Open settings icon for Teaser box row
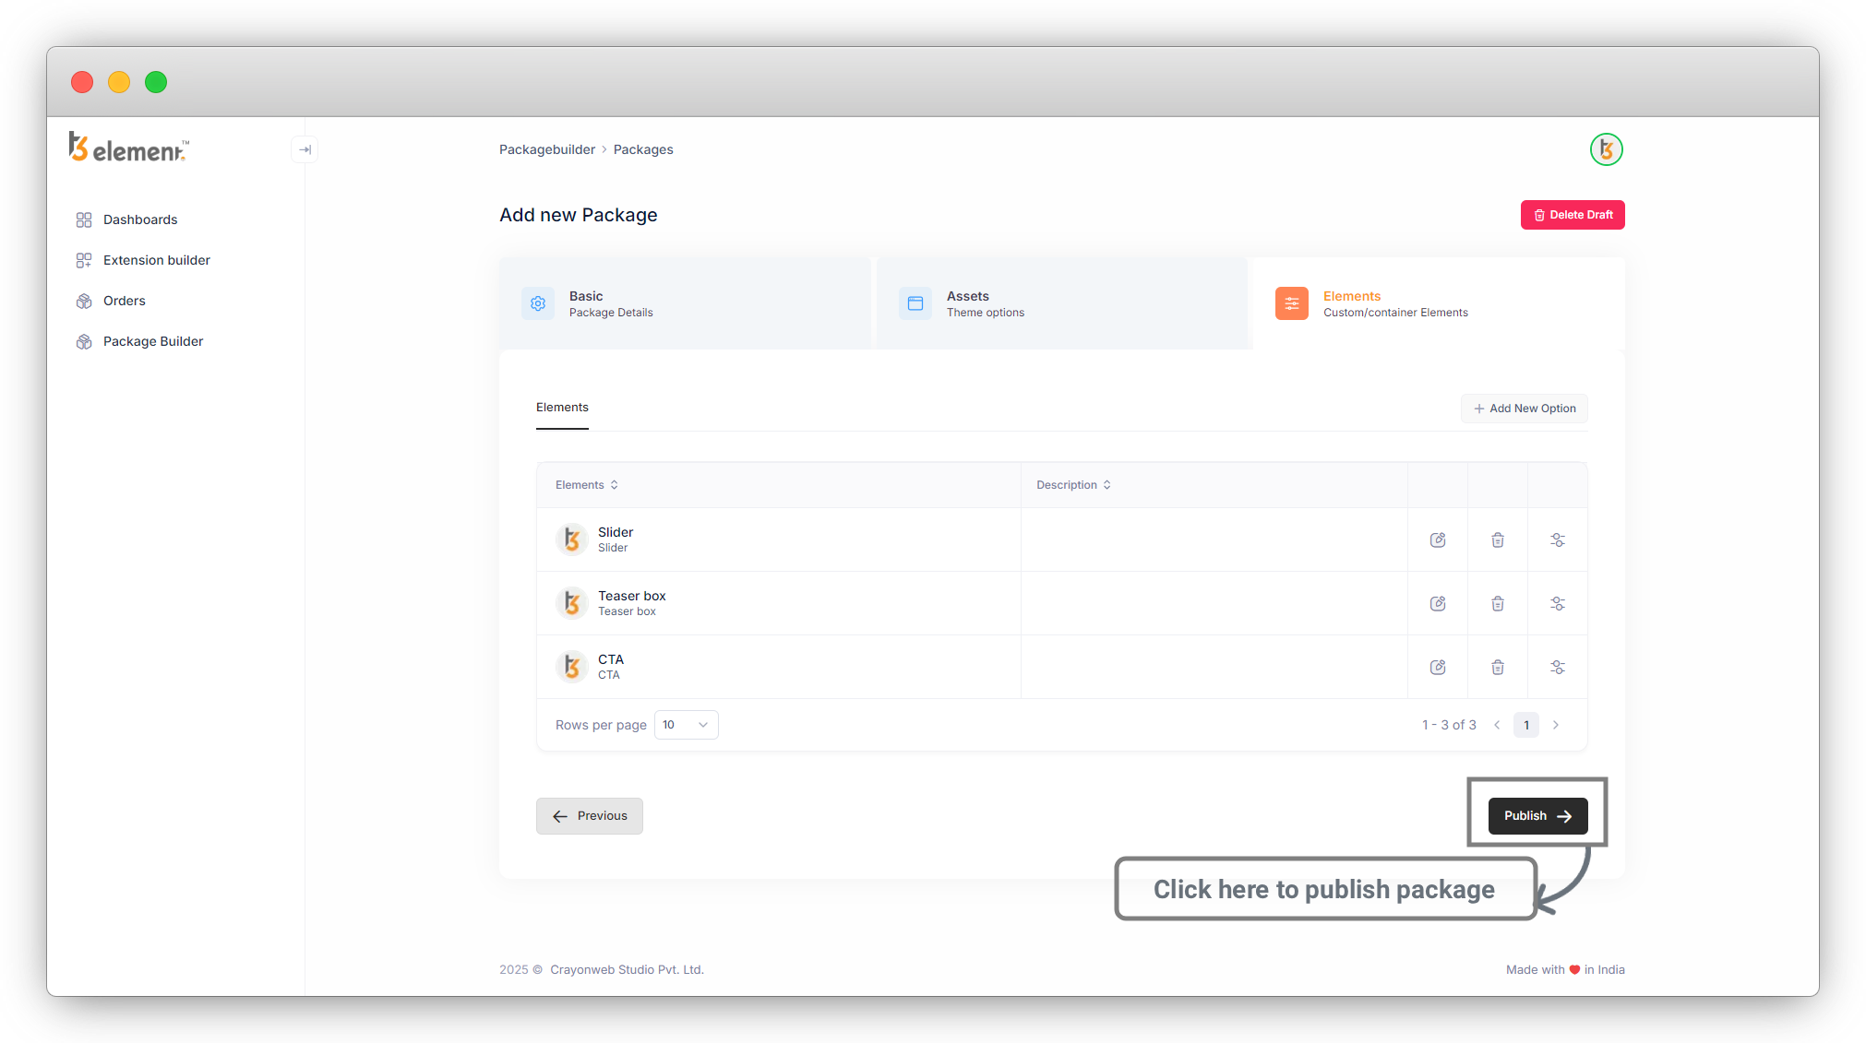 1557,603
